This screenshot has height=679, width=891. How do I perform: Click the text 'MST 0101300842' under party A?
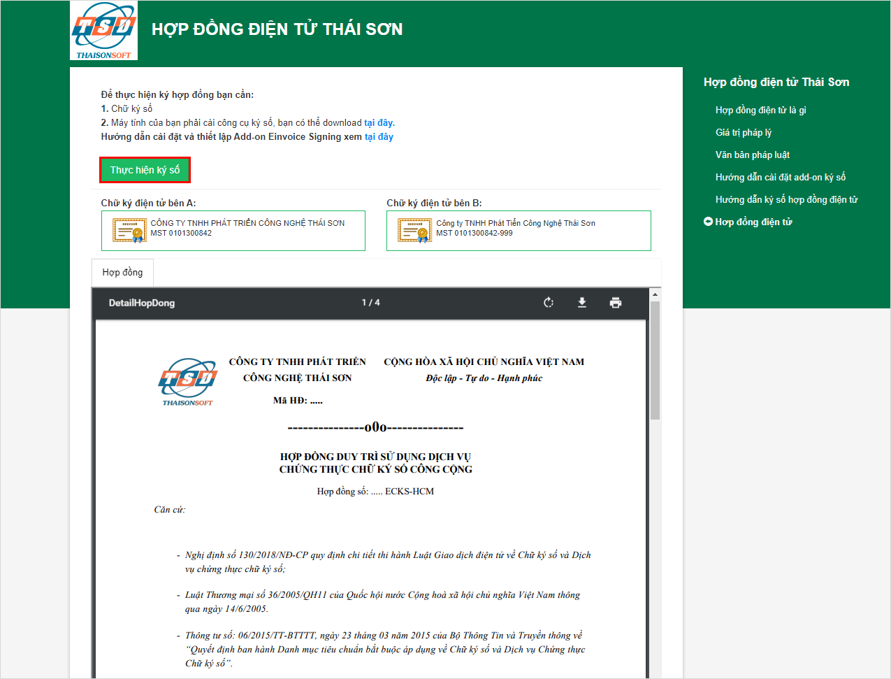181,234
